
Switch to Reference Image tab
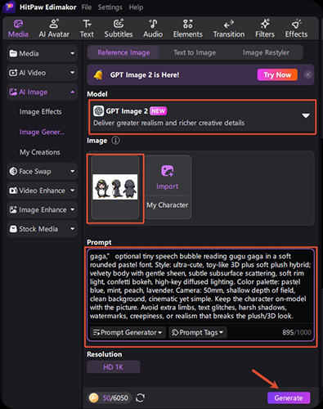pyautogui.click(x=123, y=52)
